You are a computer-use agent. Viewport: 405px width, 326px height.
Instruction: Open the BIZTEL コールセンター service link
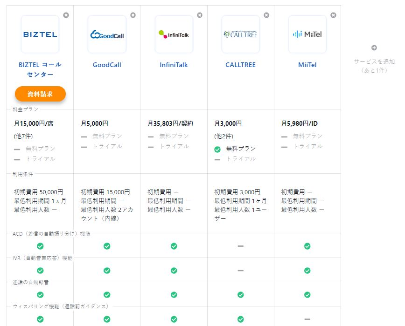40,69
